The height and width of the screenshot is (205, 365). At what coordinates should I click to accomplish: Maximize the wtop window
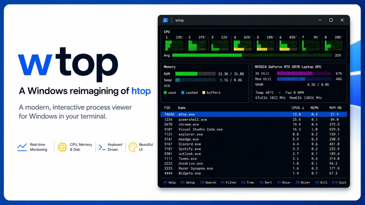click(x=331, y=20)
